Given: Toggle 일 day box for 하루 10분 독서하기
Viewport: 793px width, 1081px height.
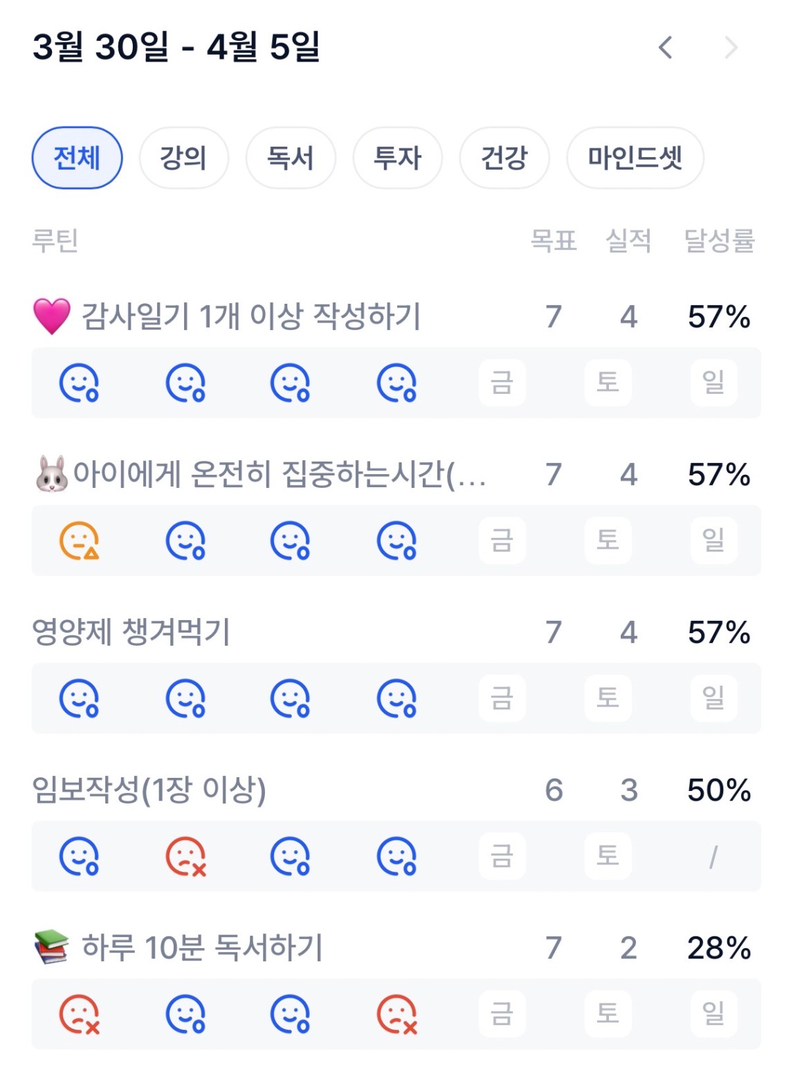Looking at the screenshot, I should click(713, 1015).
